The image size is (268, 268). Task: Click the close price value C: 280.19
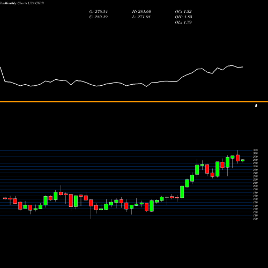click(99, 17)
